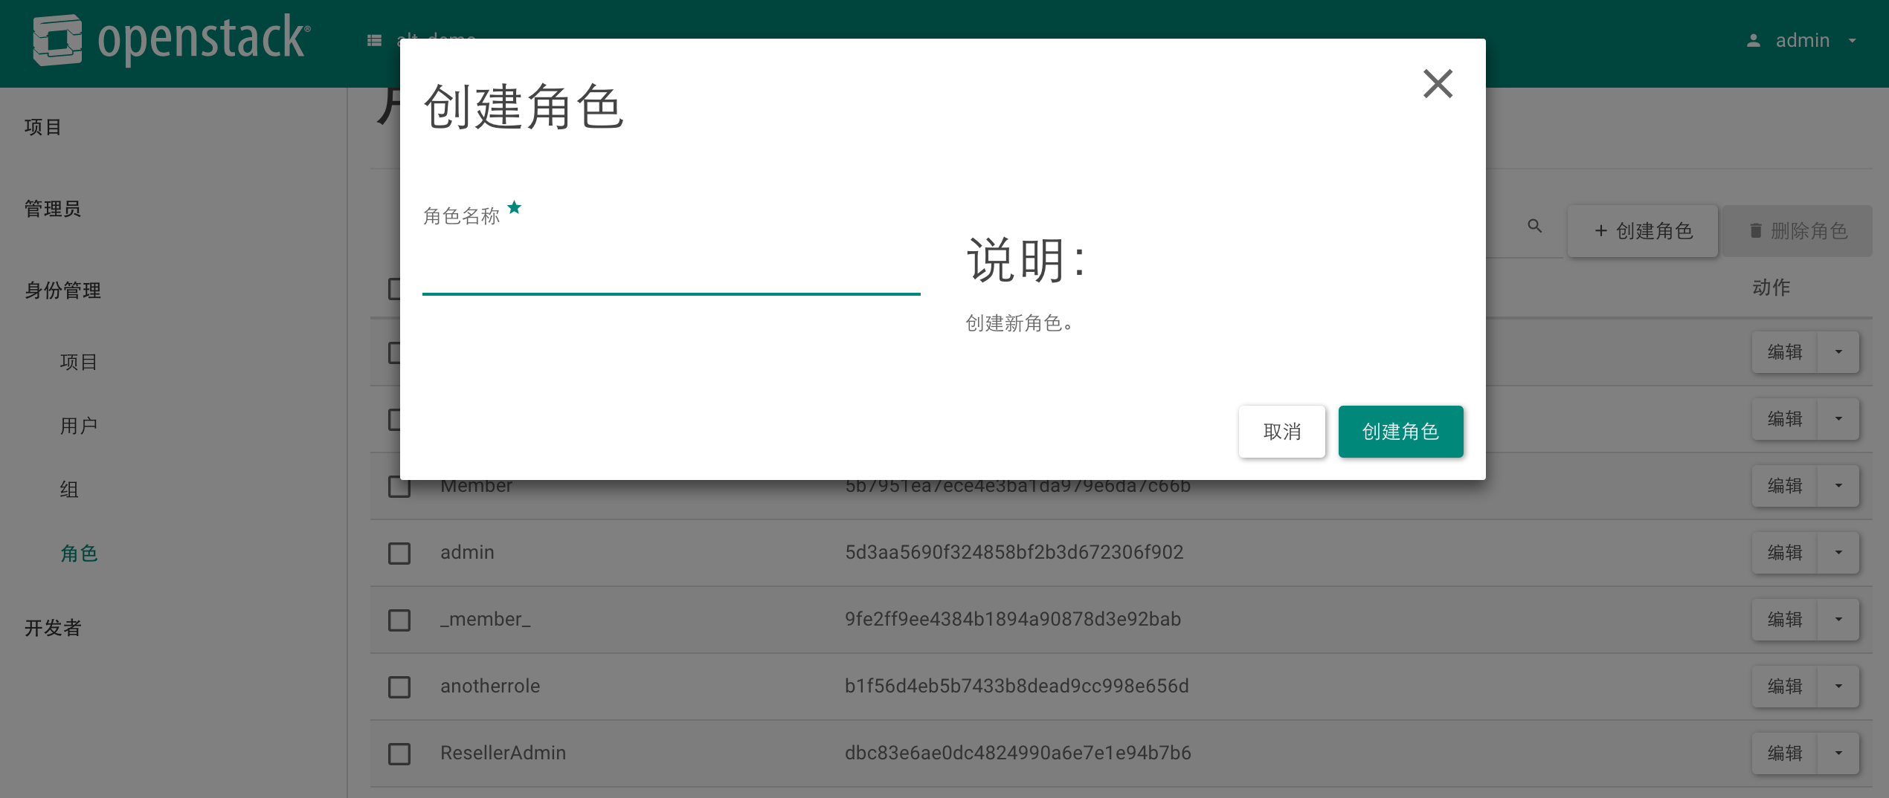The image size is (1889, 798).
Task: Open the admin user menu
Action: [x=1801, y=40]
